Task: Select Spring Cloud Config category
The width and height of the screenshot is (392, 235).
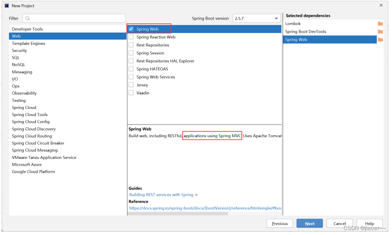Action: pyautogui.click(x=68, y=122)
